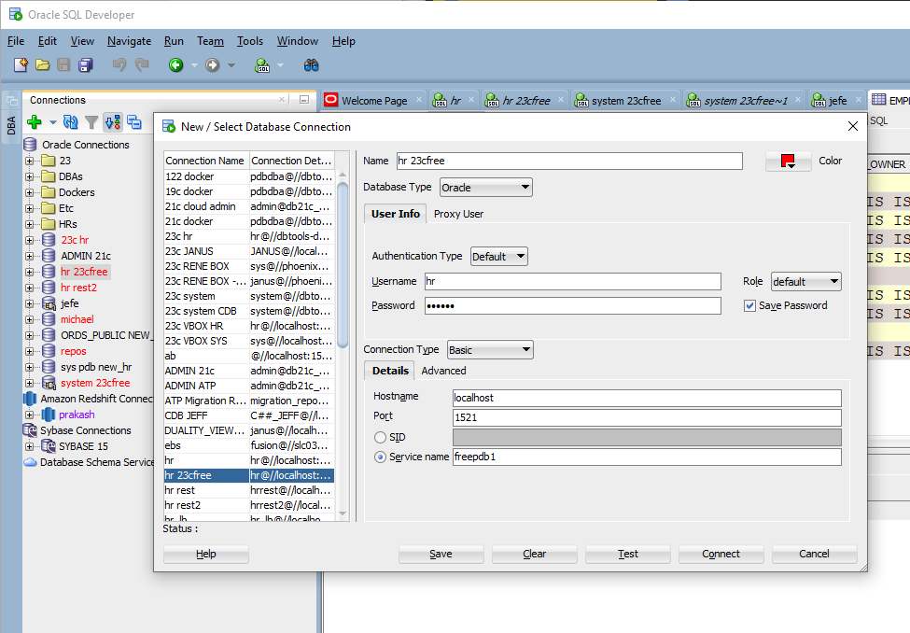Viewport: 910px width, 633px height.
Task: Click the Hostname input field
Action: tap(647, 398)
